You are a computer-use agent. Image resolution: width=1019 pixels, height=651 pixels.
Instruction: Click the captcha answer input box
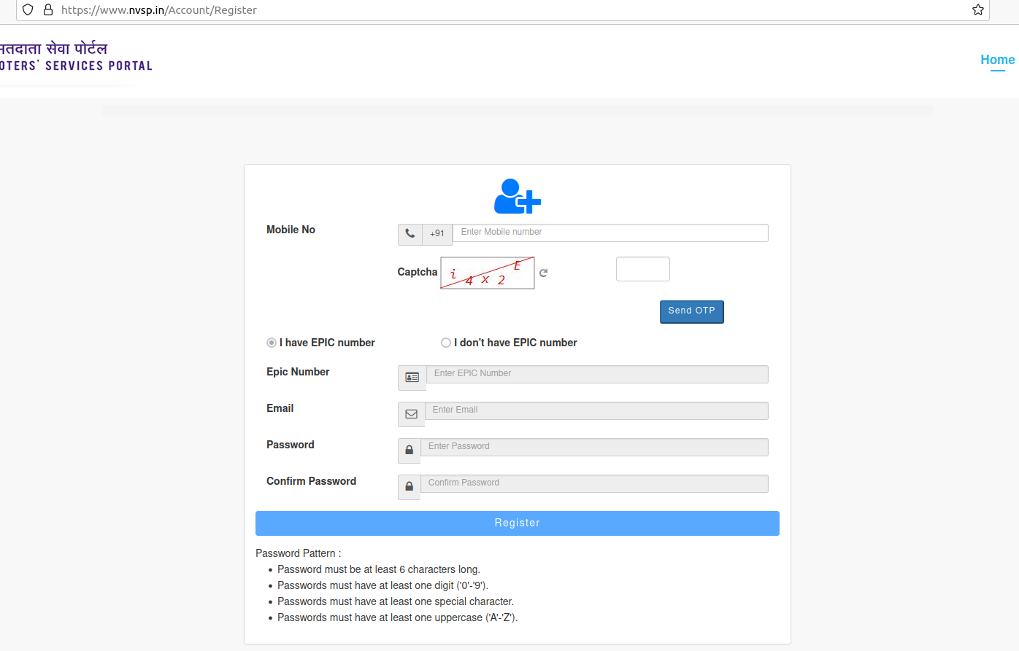[x=642, y=268]
